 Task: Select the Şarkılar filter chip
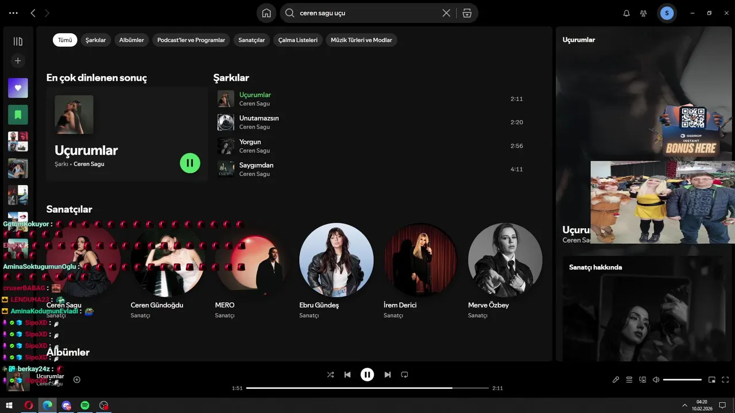point(96,40)
